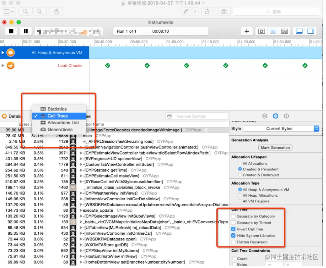This screenshot has height=268, width=326.
Task: Enable Flatten Recursion checkbox
Action: tap(233, 242)
